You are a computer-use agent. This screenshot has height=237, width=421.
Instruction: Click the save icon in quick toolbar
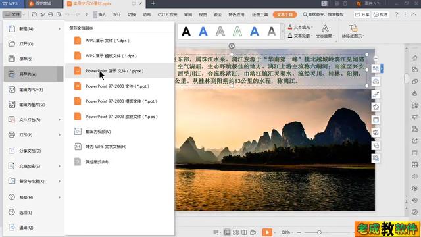click(x=34, y=14)
